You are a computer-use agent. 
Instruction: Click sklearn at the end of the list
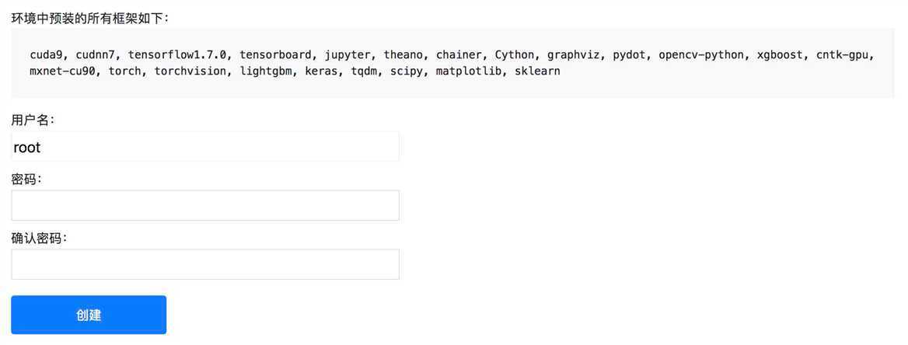coord(537,72)
